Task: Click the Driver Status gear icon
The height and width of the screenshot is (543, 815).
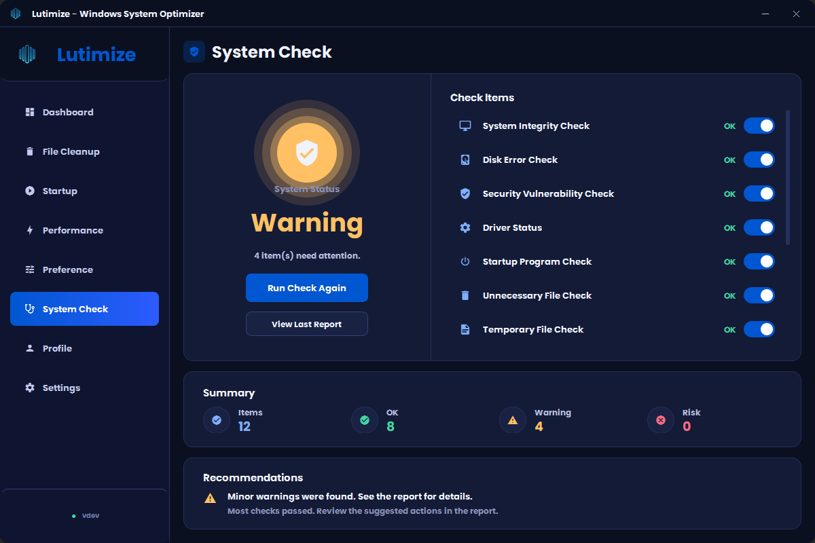Action: click(465, 228)
